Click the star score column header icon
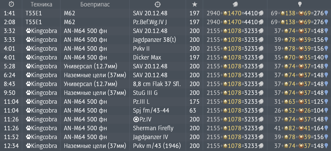This screenshot has height=151, width=331. tap(195, 4)
